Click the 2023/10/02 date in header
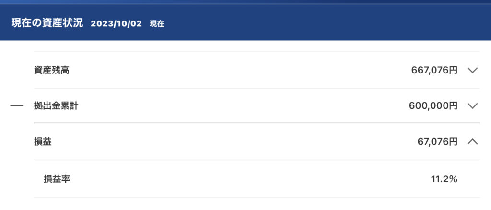 (x=116, y=24)
